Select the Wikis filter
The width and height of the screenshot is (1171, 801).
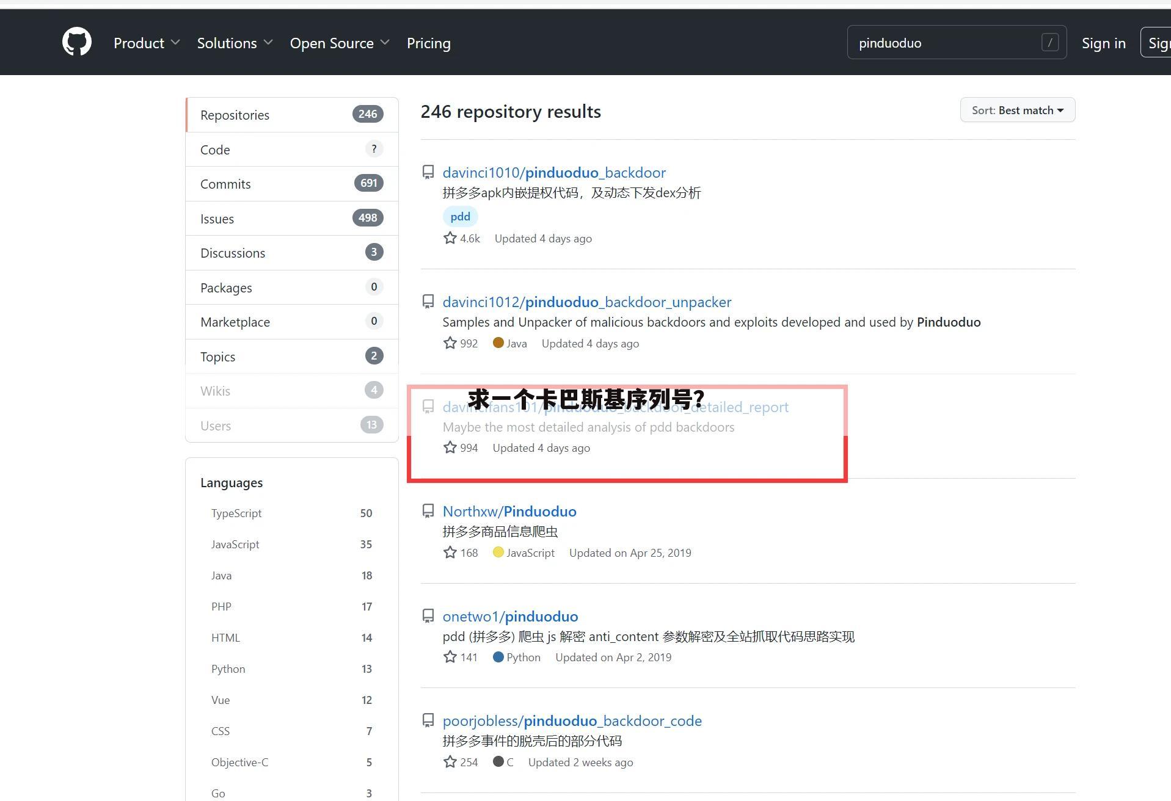tap(292, 391)
